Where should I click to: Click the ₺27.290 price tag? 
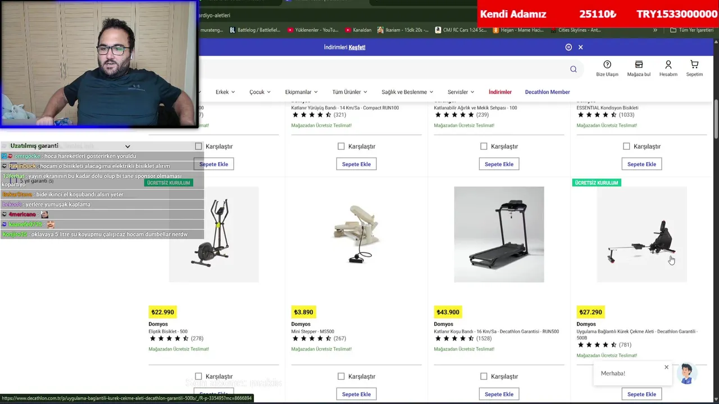point(590,312)
